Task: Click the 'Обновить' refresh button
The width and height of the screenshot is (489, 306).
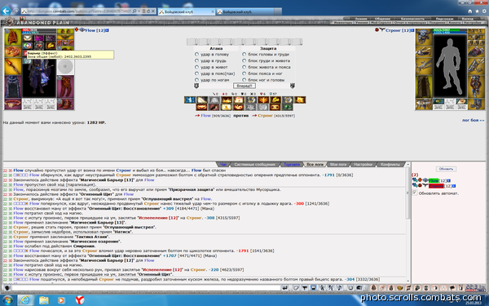Action: point(446,169)
